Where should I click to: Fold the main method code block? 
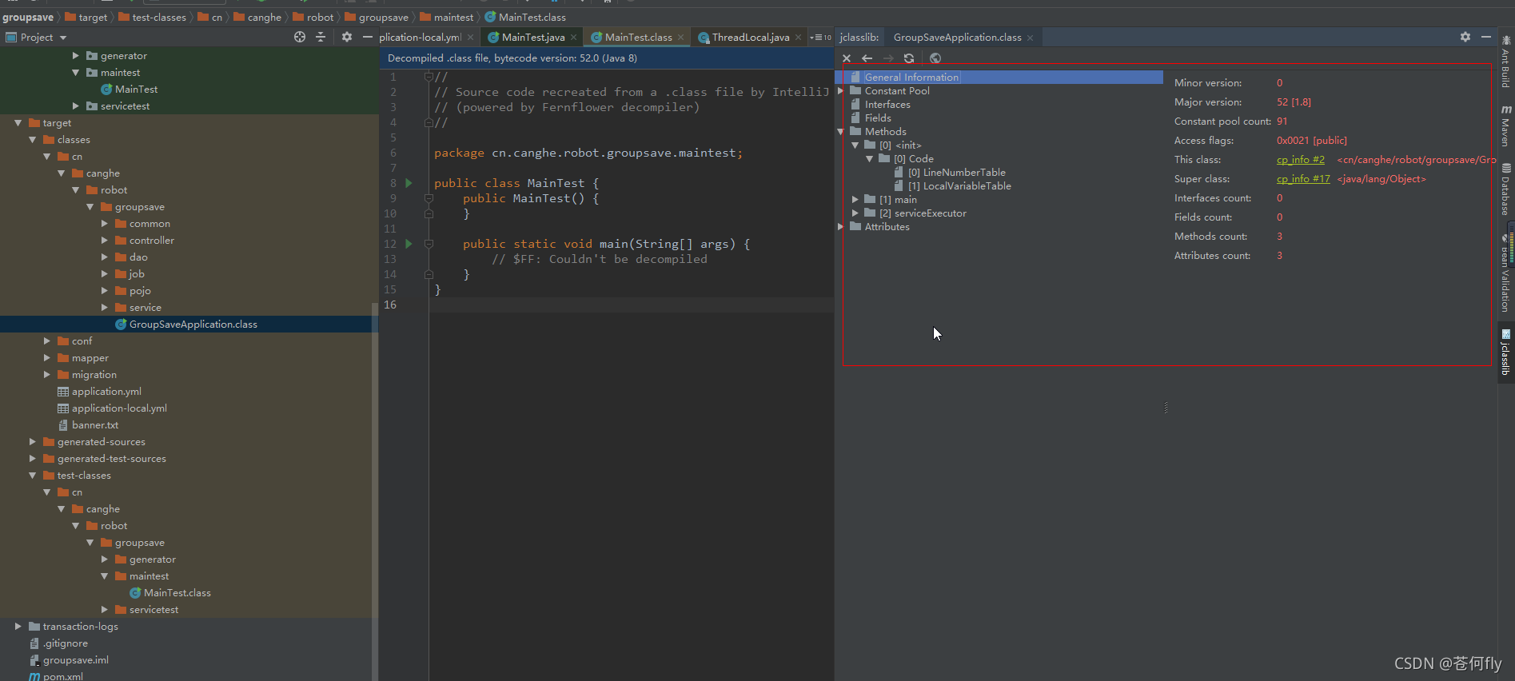pos(429,244)
